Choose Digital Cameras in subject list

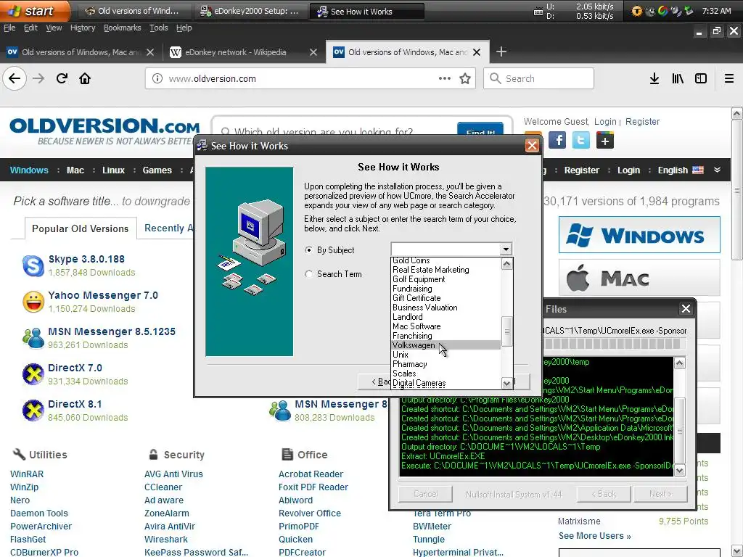coord(446,383)
